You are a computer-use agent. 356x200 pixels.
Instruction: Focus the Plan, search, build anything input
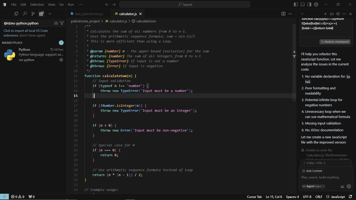[x=326, y=177]
